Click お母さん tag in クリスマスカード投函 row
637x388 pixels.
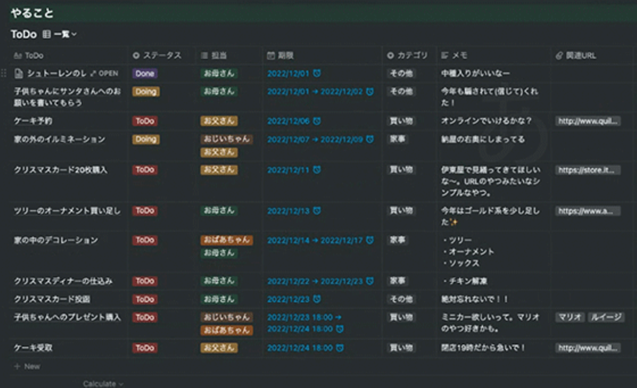(x=219, y=299)
